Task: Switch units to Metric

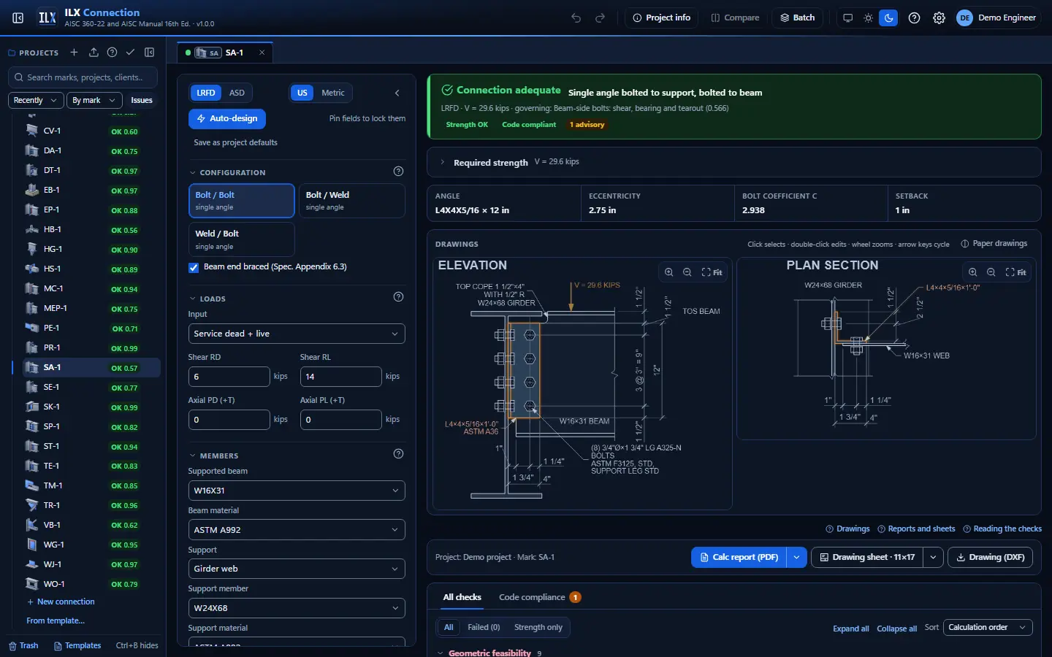Action: [333, 93]
